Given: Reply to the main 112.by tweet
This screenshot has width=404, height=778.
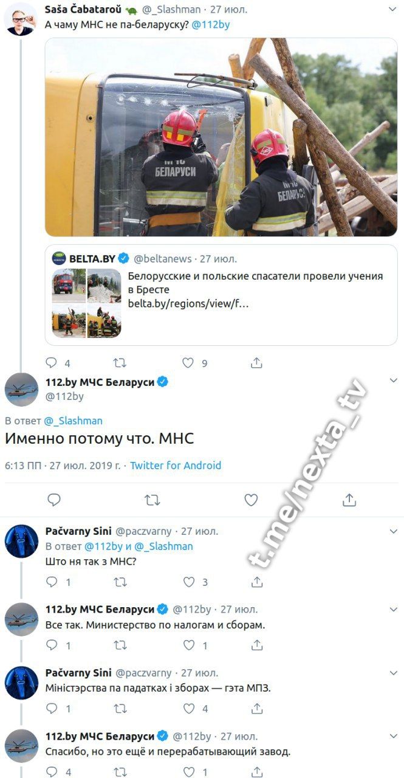Looking at the screenshot, I should pos(54,500).
